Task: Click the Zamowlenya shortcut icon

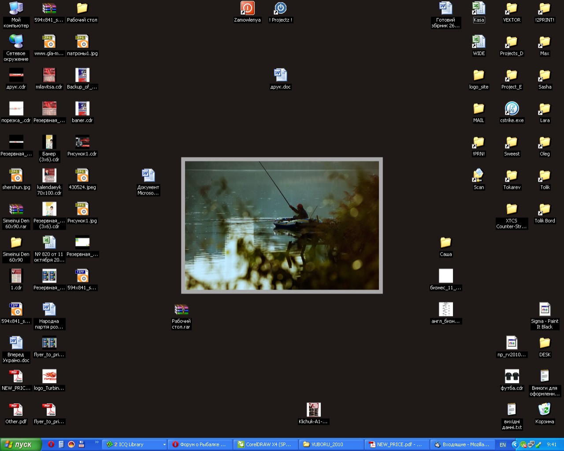Action: click(x=247, y=8)
